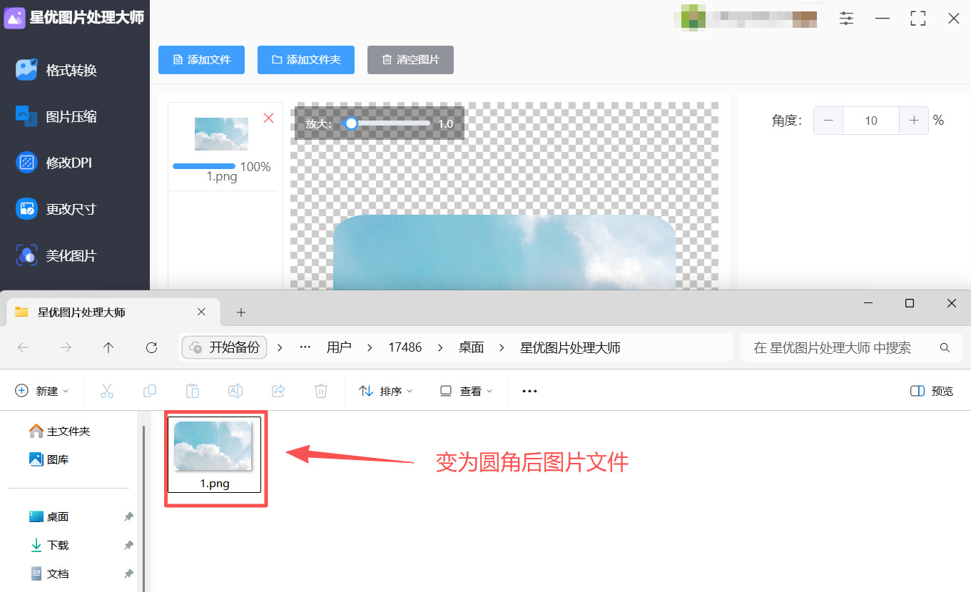Click the Share icon in Explorer toolbar
The image size is (971, 592).
[278, 391]
